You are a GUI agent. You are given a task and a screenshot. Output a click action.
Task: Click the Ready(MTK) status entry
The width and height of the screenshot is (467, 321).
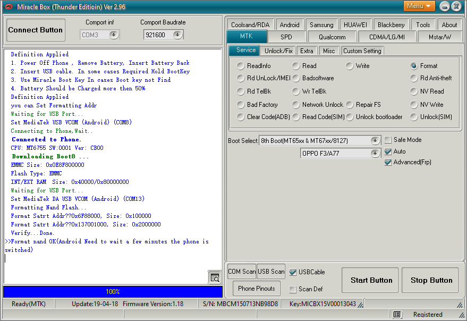pyautogui.click(x=29, y=303)
